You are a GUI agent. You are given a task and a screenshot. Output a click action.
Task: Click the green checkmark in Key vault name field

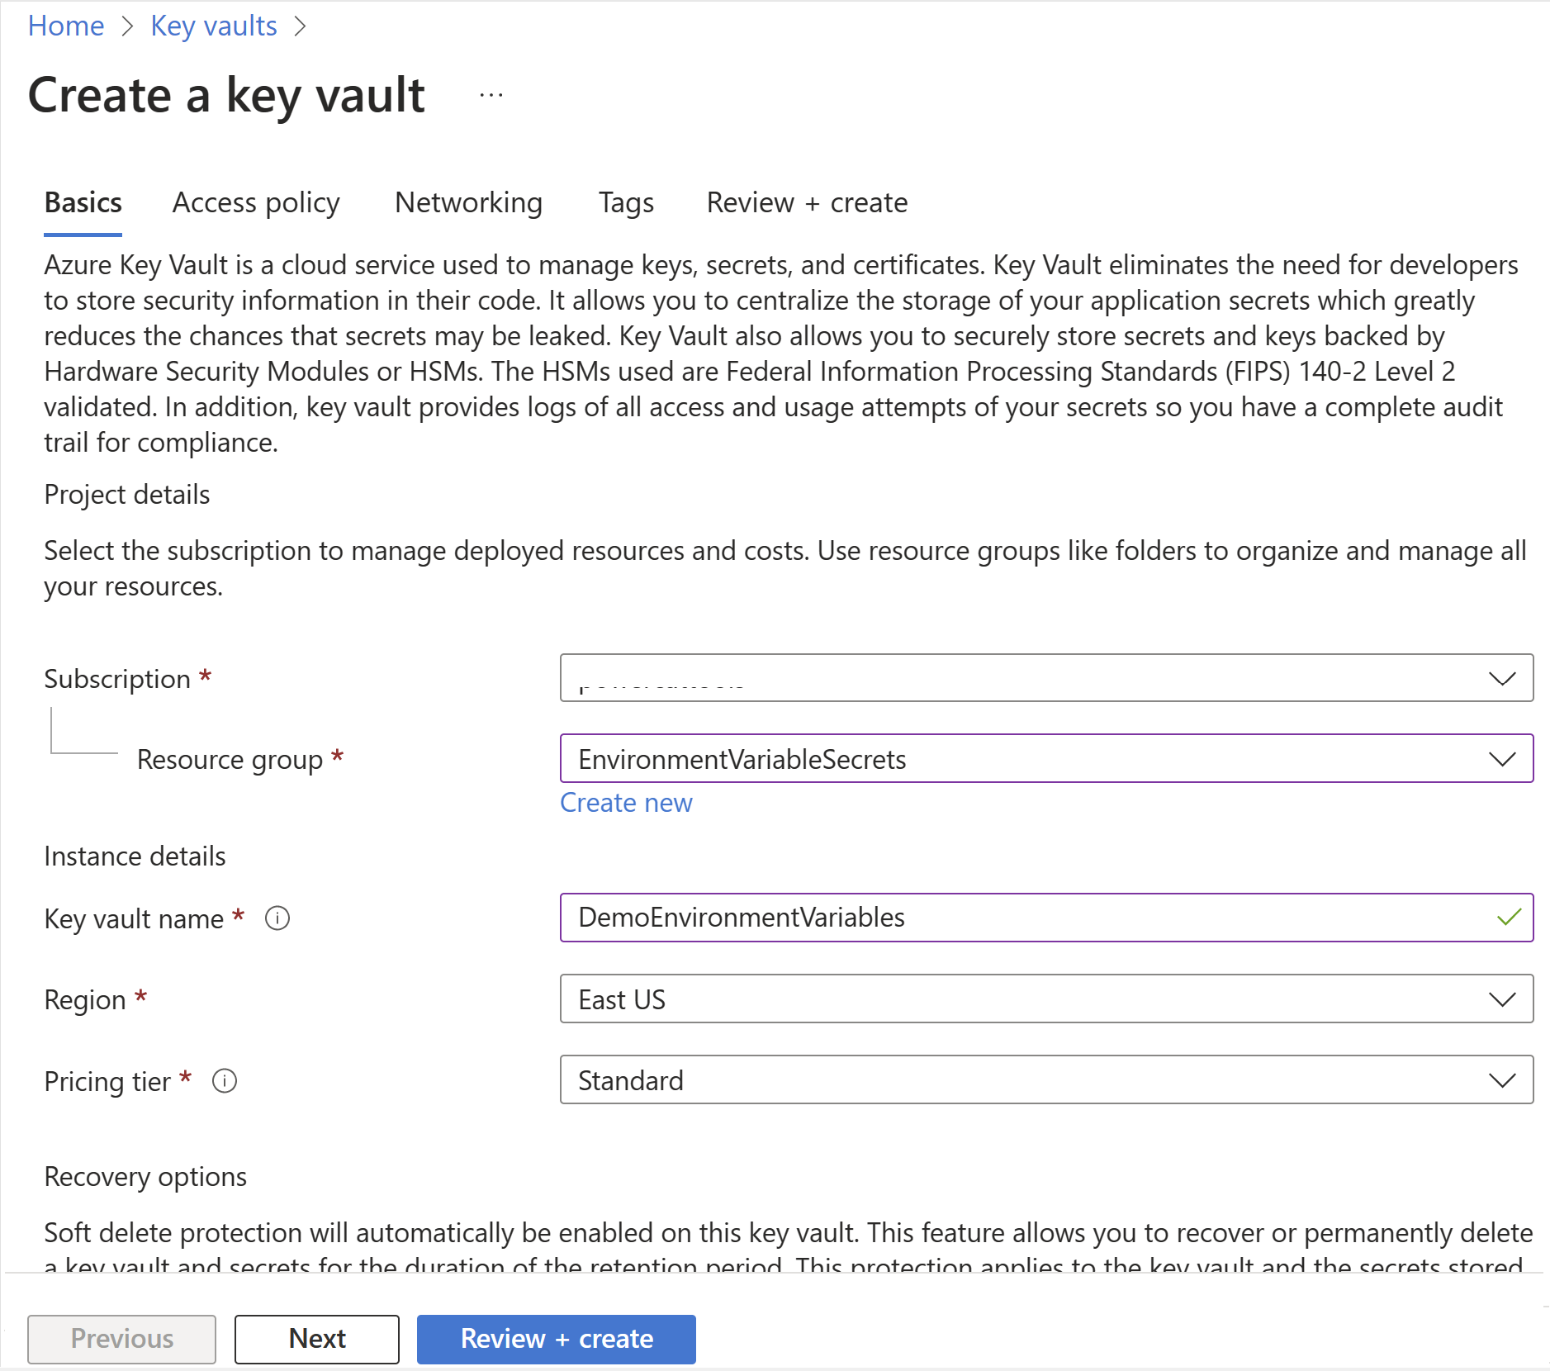click(x=1509, y=918)
